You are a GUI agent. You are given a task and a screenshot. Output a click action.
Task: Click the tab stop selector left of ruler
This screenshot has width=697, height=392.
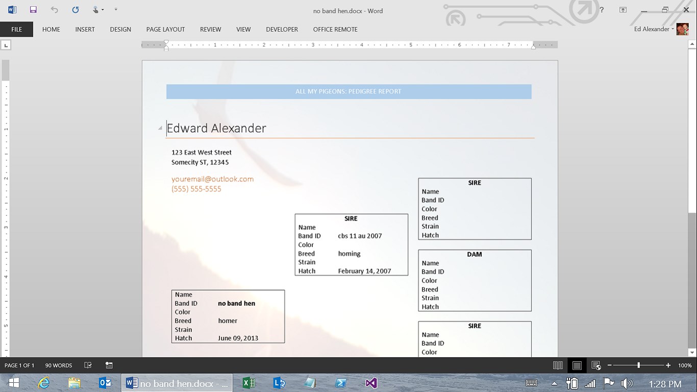click(x=6, y=45)
